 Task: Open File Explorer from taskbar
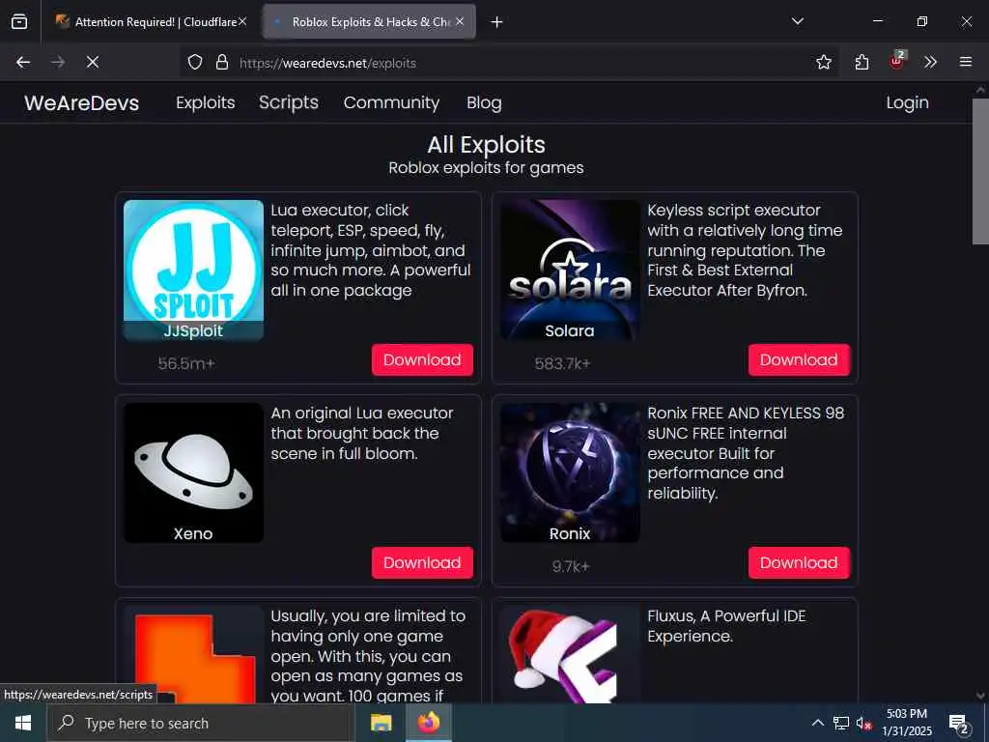[x=381, y=723]
